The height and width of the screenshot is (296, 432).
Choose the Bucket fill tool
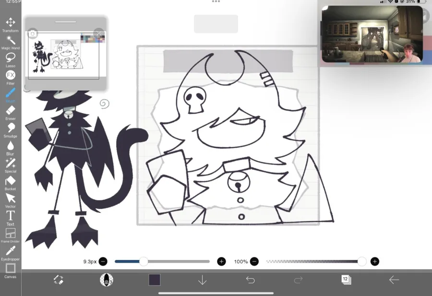click(11, 183)
